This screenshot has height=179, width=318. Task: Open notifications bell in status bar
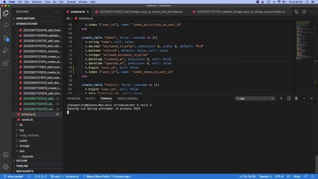coord(313,177)
